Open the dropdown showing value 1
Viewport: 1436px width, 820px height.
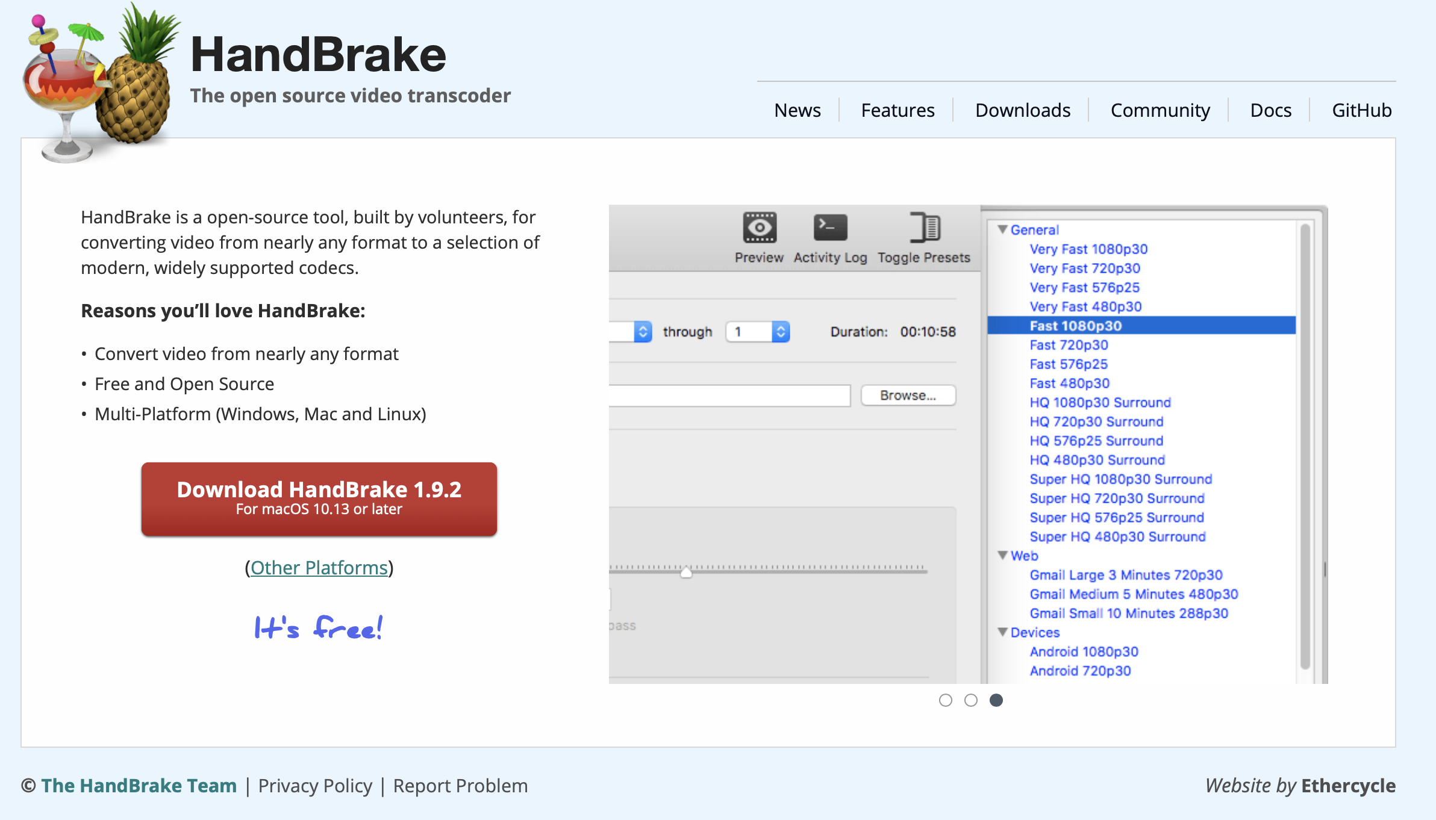click(x=758, y=332)
